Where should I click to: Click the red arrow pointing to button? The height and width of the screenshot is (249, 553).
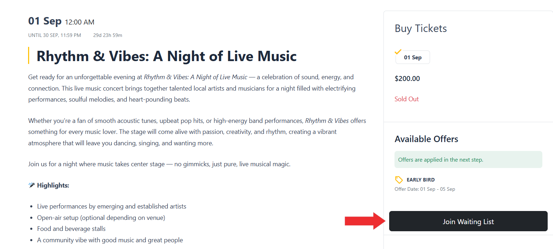point(365,221)
